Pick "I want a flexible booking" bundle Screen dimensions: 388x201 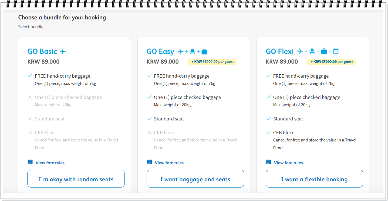point(314,179)
